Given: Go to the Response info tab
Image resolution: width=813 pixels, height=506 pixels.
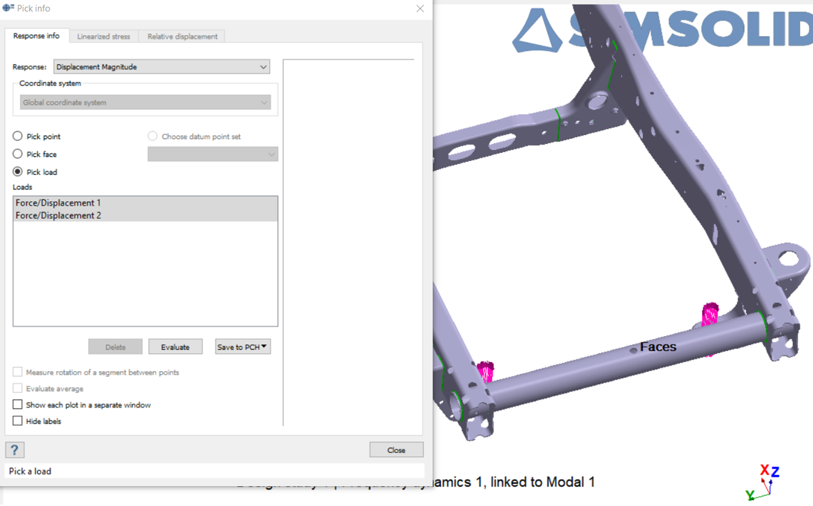Looking at the screenshot, I should (37, 36).
